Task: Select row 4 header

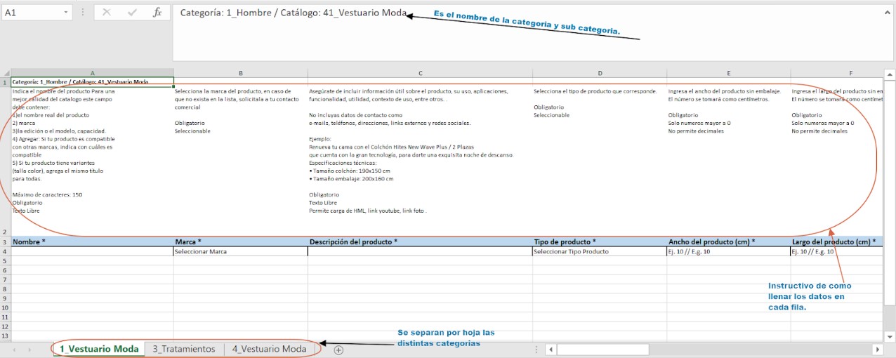Action: (5, 251)
